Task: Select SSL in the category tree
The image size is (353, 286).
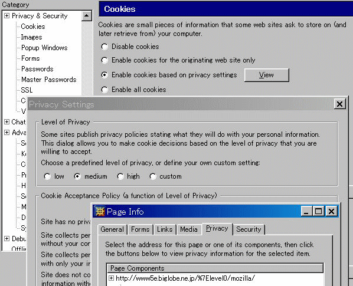Action: click(x=27, y=90)
